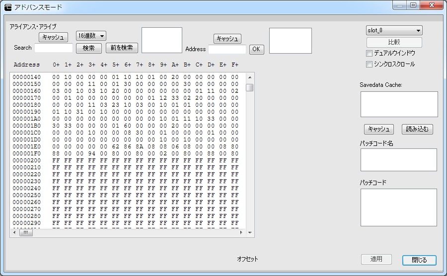Click address row 00000160
Viewport: 447px width, 276px height.
pyautogui.click(x=126, y=91)
